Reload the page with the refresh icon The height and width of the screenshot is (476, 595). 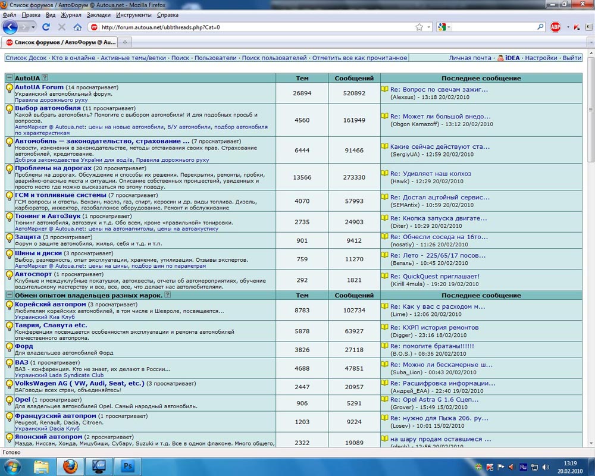point(46,27)
